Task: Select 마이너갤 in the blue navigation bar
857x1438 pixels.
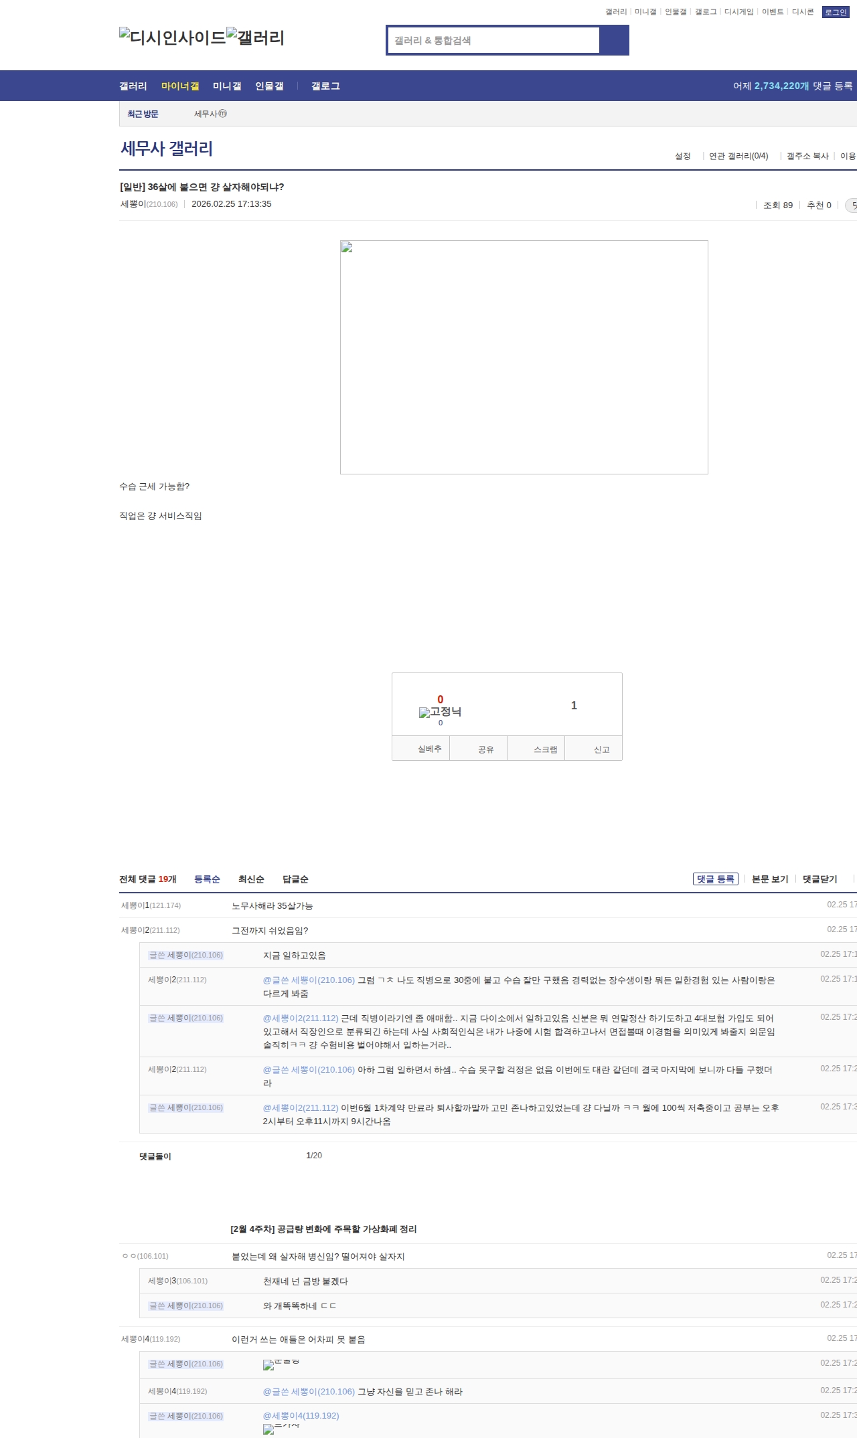Action: point(180,86)
